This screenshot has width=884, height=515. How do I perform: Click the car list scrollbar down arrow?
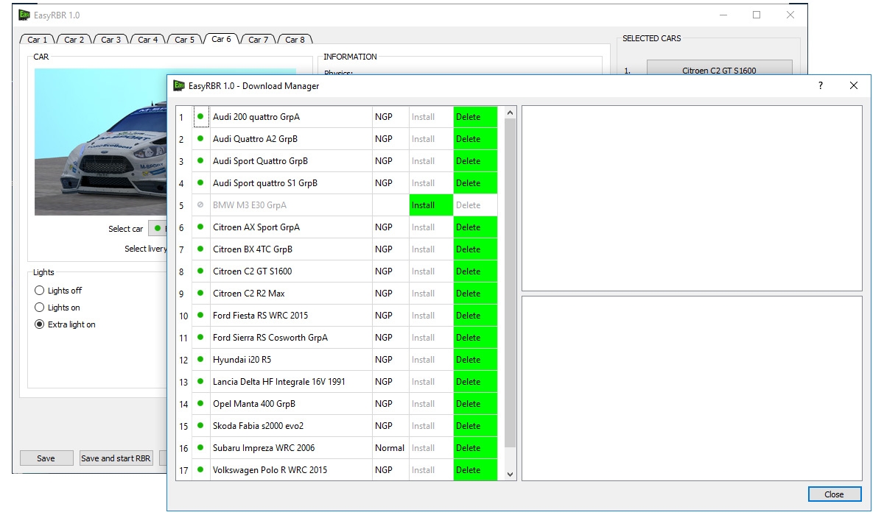(511, 475)
